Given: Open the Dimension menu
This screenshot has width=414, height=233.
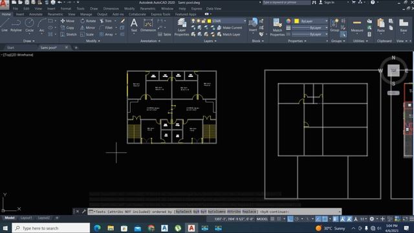Looking at the screenshot, I should [x=111, y=8].
